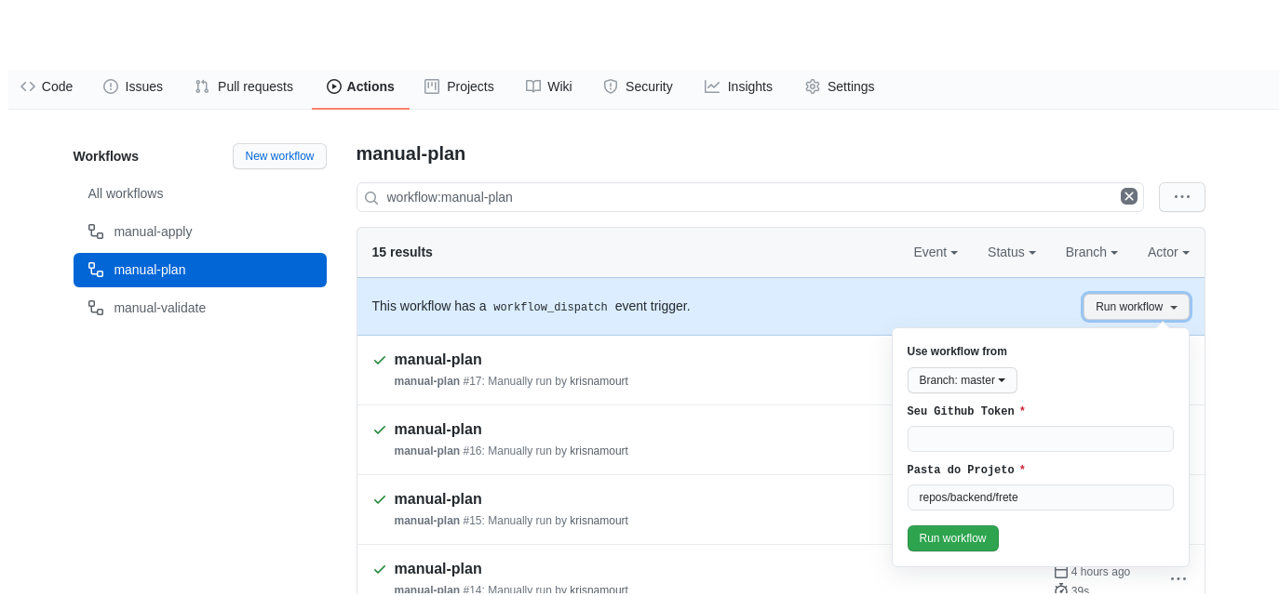Open the Actor filter dropdown
This screenshot has width=1279, height=596.
point(1167,252)
